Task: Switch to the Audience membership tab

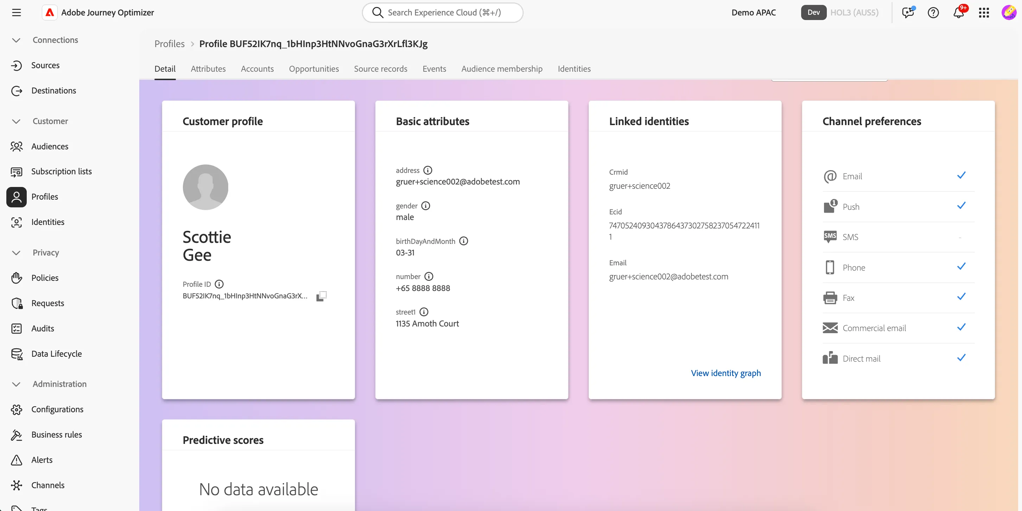Action: click(502, 69)
